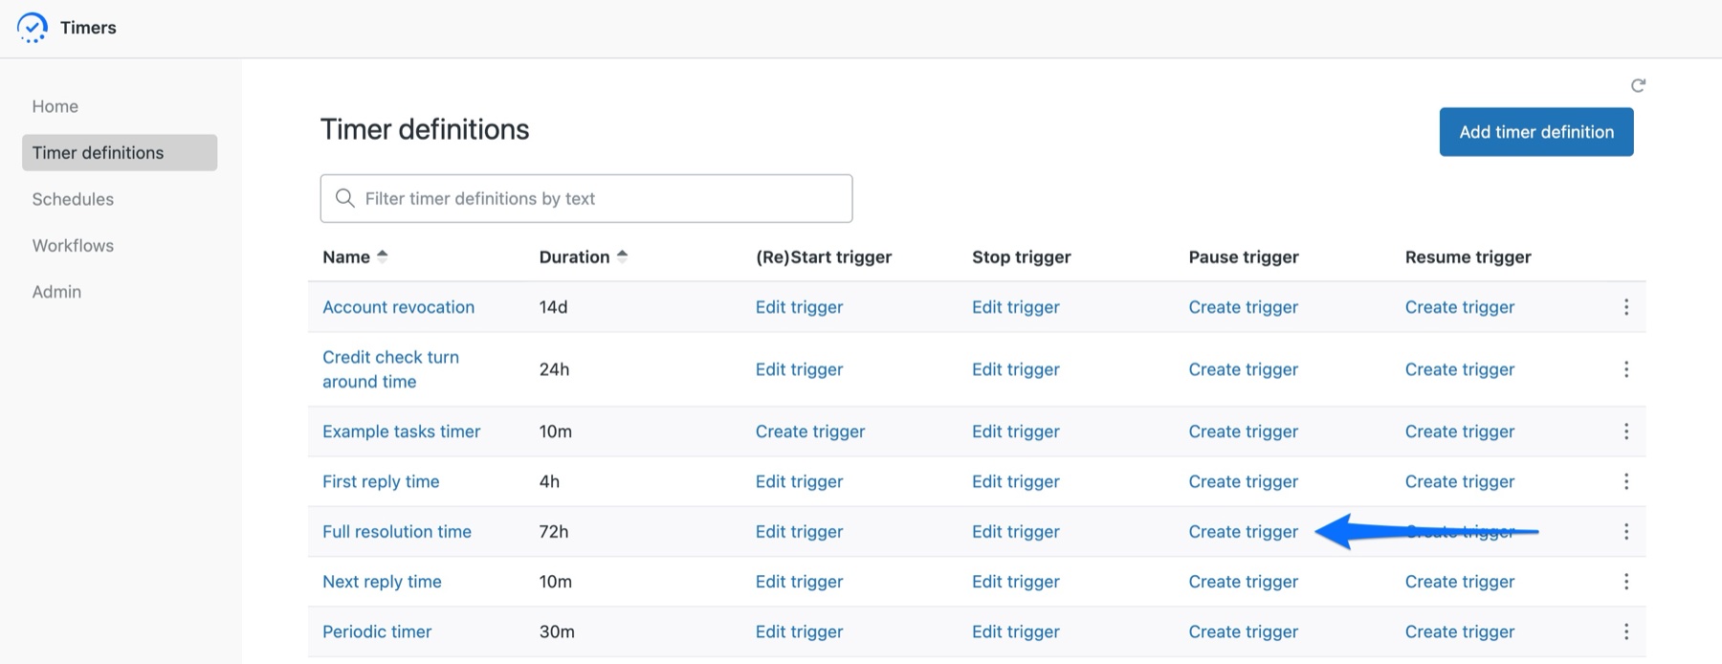Click the Pause trigger column header
The image size is (1722, 664).
pos(1244,256)
